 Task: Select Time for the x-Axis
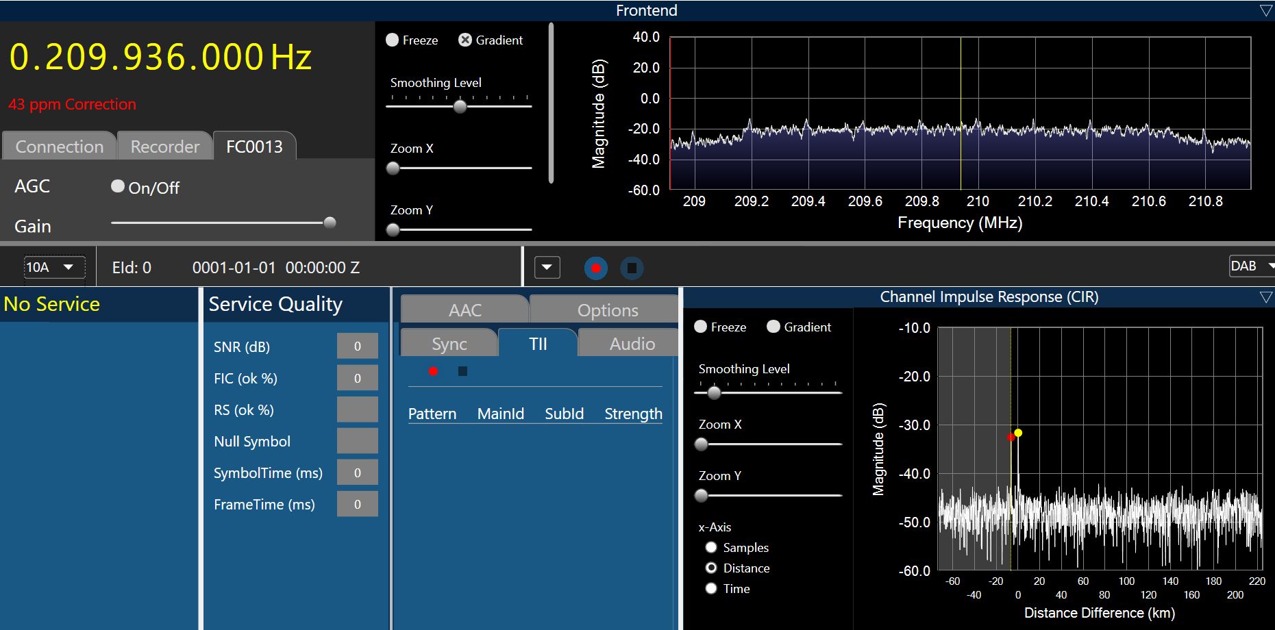tap(711, 588)
